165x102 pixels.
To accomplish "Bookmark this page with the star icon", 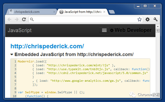I will point(139,19).
